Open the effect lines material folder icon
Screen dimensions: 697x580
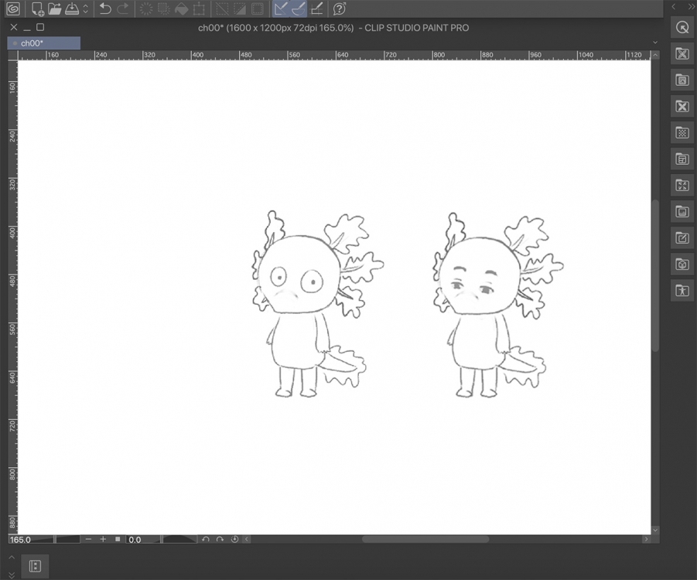(x=682, y=185)
